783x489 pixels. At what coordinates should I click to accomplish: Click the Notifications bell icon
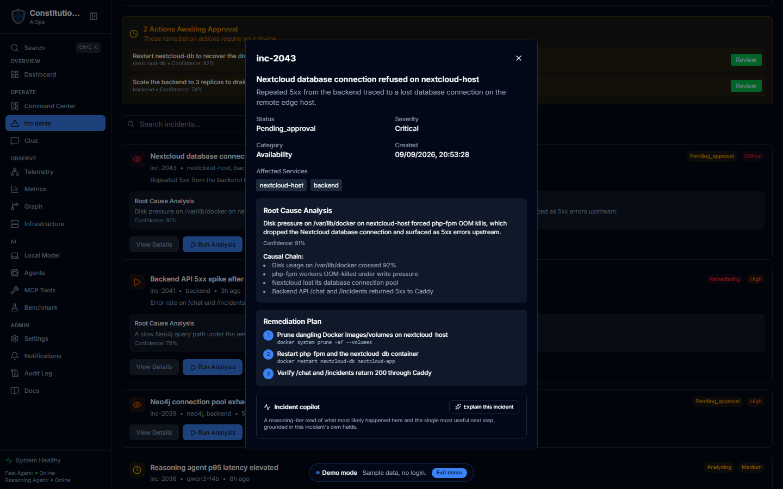(x=15, y=356)
